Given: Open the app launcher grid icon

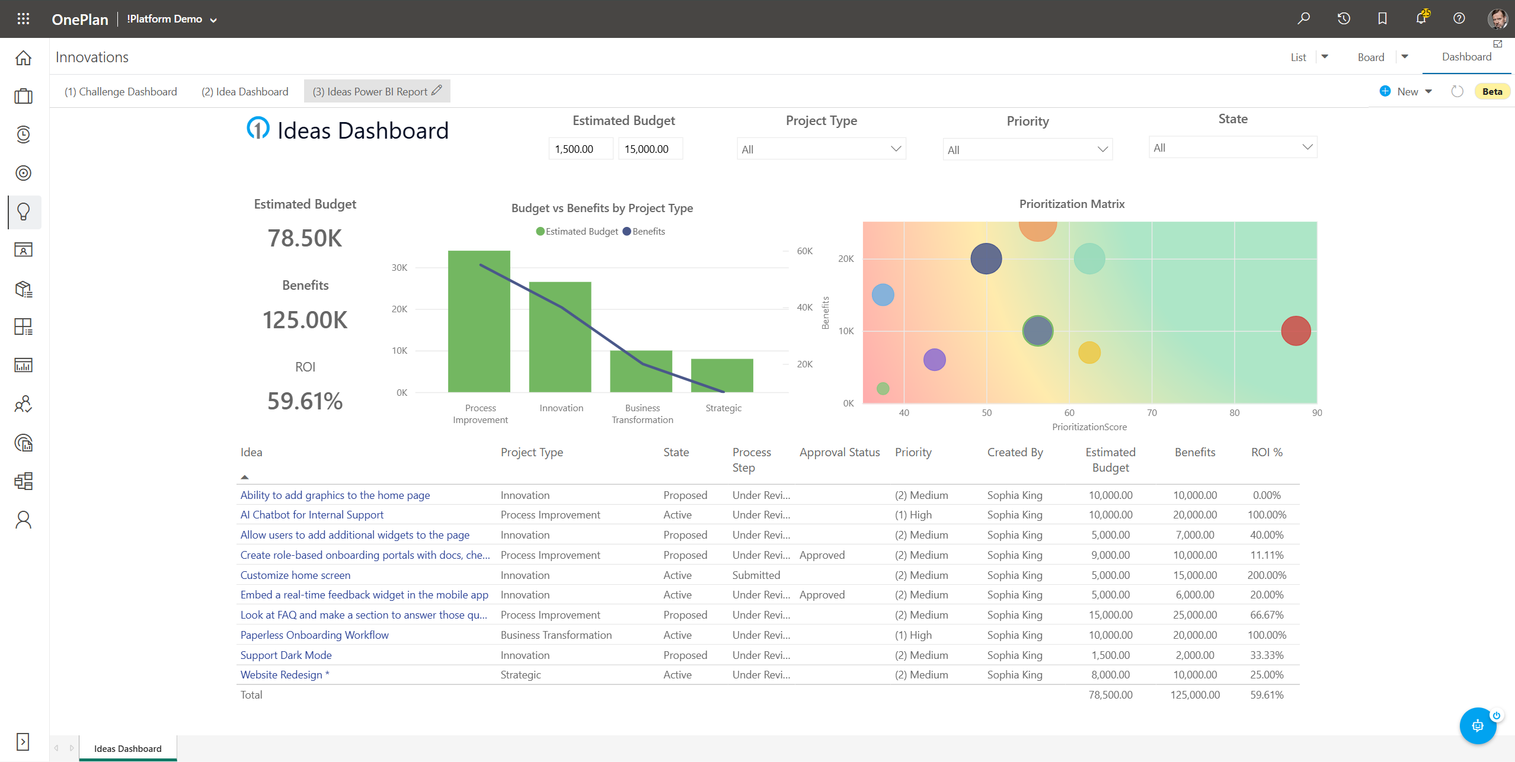Looking at the screenshot, I should point(23,19).
